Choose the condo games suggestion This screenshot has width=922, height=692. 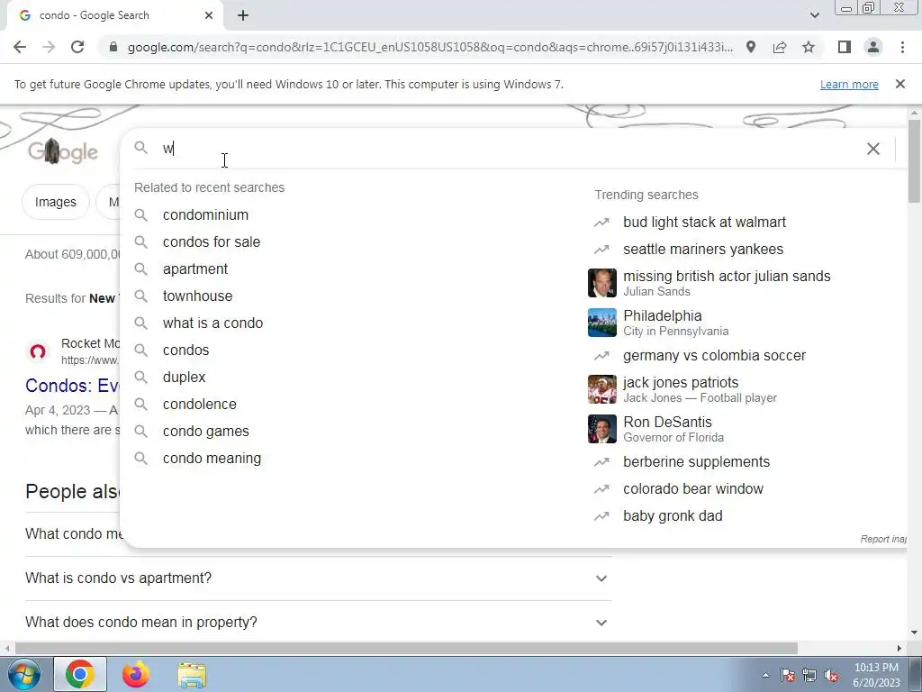pyautogui.click(x=206, y=432)
